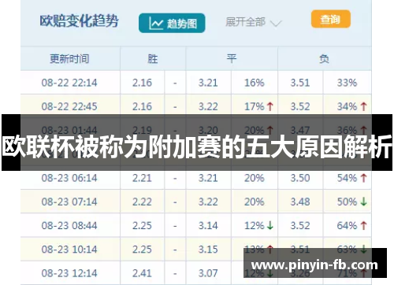
Task: Click the 负 column header
Action: [x=324, y=58]
